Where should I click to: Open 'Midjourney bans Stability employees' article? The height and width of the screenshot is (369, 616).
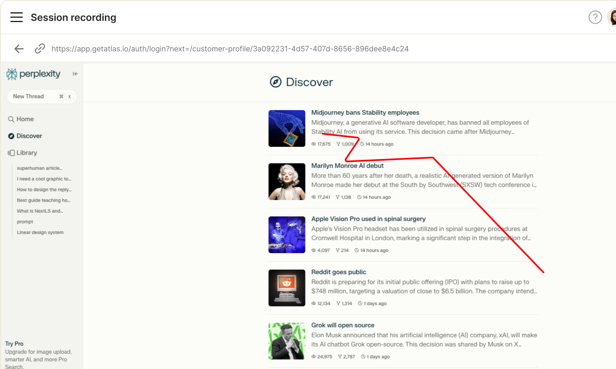click(x=365, y=112)
